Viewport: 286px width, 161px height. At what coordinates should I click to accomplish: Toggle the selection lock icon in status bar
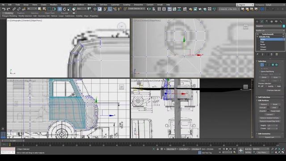(158, 149)
